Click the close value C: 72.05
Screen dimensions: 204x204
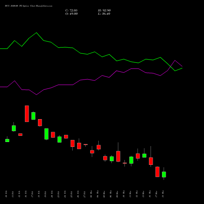coord(71,11)
